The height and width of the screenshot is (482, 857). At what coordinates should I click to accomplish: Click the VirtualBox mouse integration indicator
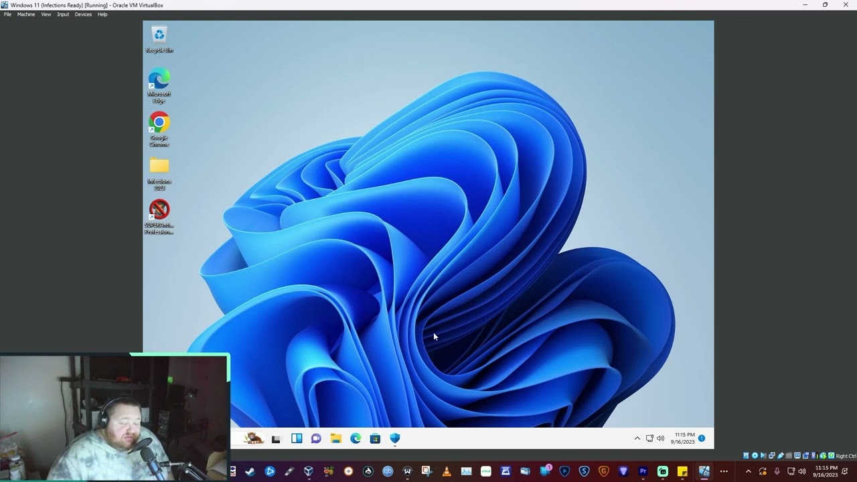823,456
